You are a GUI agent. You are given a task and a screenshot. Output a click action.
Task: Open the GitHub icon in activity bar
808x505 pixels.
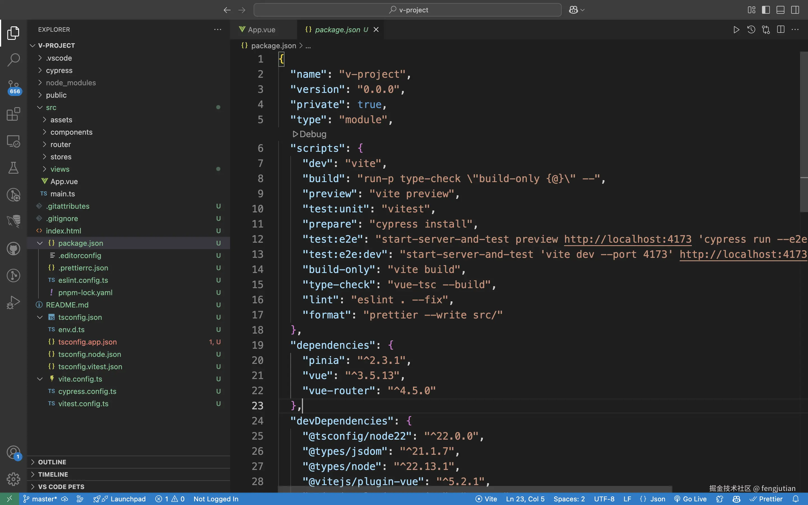[13, 249]
